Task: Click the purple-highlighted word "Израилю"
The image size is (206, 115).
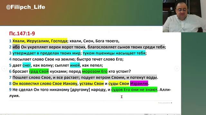Action: tap(139, 83)
